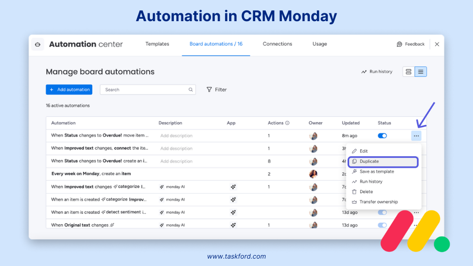Open three-dot menu for detect sentiment row
The image size is (473, 266).
coord(416,212)
